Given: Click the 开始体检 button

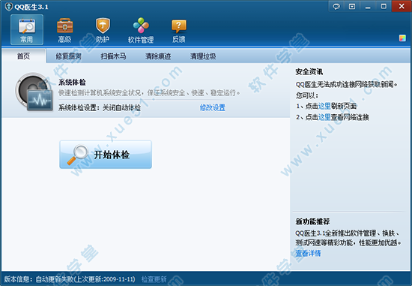Looking at the screenshot, I should [x=106, y=155].
